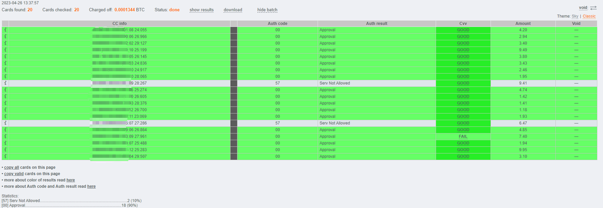Click the info icon of the 1.42 row
The height and width of the screenshot is (208, 603).
click(5, 96)
